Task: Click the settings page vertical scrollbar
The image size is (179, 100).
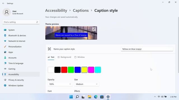Action: (x=178, y=45)
